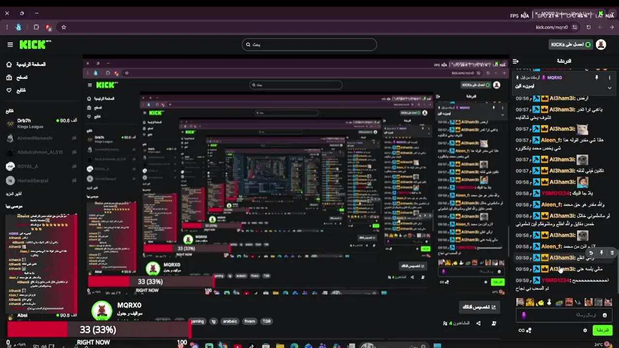Open the Kick hamburger sidebar menu
The width and height of the screenshot is (619, 348).
click(x=10, y=44)
